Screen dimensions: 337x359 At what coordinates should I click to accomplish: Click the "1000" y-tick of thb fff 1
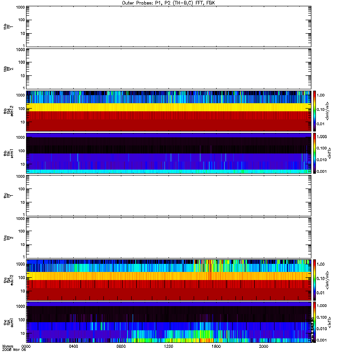(x=20, y=7)
